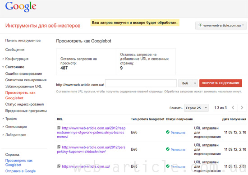Open the Веб robot type dropdown
This screenshot has height=175, width=248.
(188, 83)
